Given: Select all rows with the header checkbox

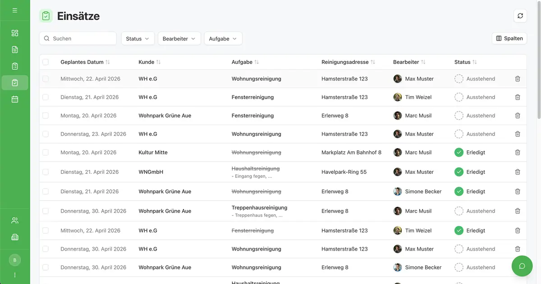Looking at the screenshot, I should tap(46, 62).
